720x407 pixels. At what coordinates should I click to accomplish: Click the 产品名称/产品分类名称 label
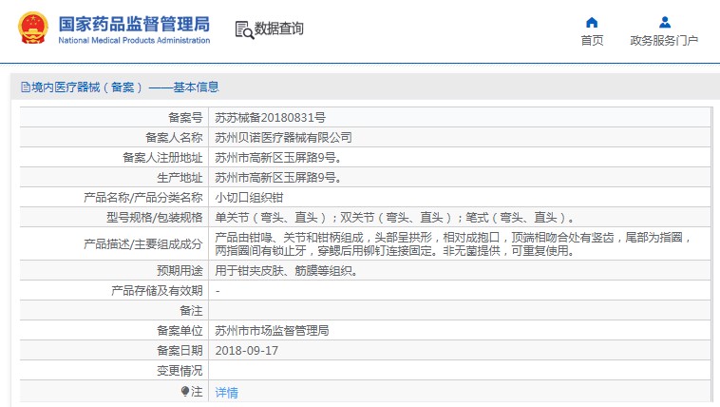[142, 198]
